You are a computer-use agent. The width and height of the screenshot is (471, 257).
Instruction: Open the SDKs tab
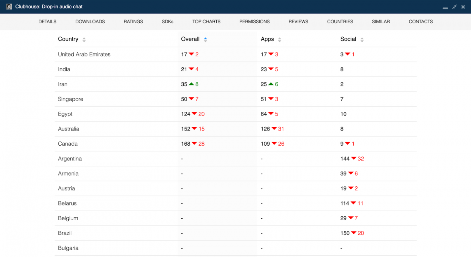[168, 22]
